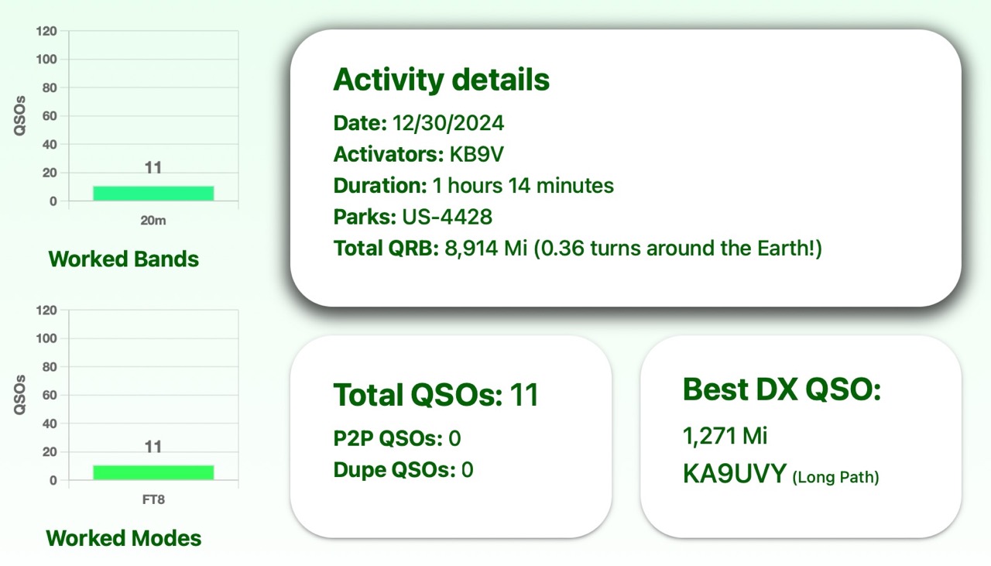Select the 20m band axis label

point(153,221)
